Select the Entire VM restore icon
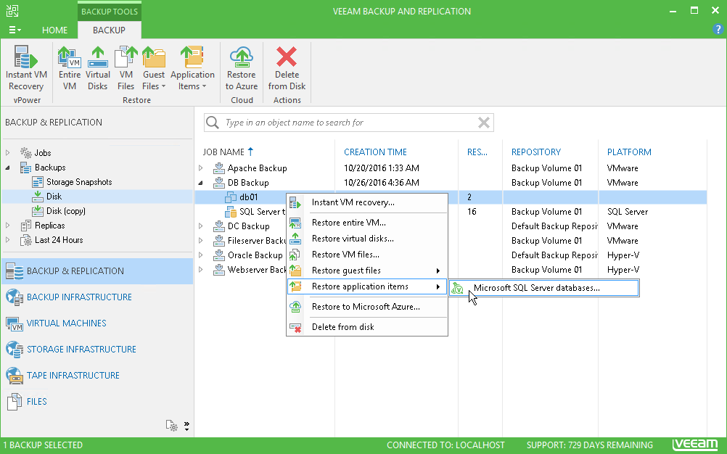The width and height of the screenshot is (727, 454). tap(69, 69)
